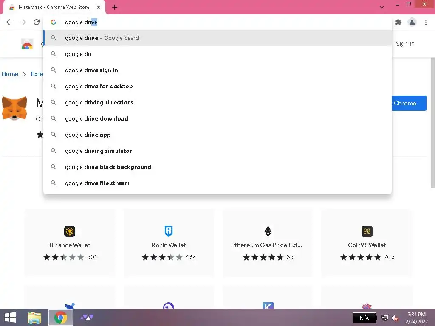
Task: Open the Chrome profile avatar icon
Action: [x=412, y=22]
